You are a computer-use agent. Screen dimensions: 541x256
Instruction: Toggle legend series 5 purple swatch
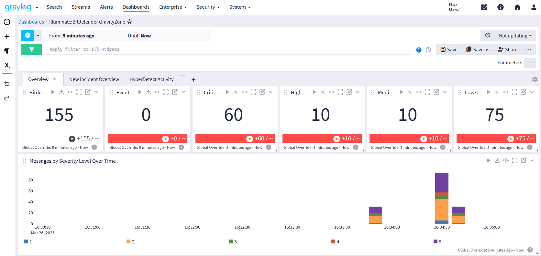[436, 241]
